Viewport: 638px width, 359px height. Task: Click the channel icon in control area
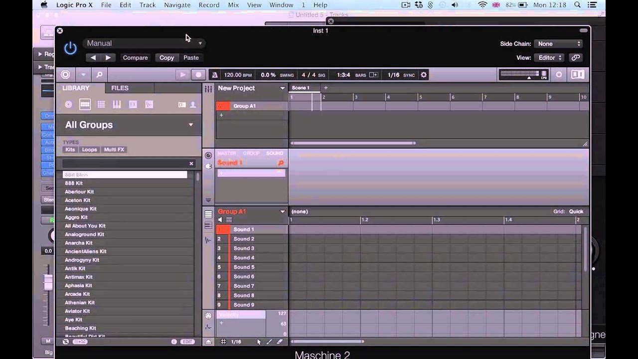point(208,156)
